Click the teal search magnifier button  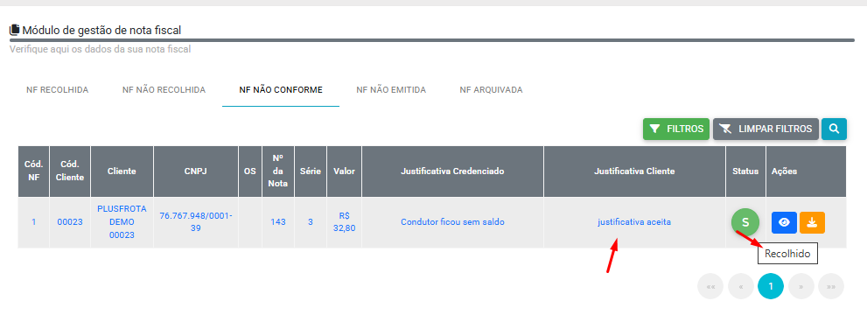(x=834, y=129)
